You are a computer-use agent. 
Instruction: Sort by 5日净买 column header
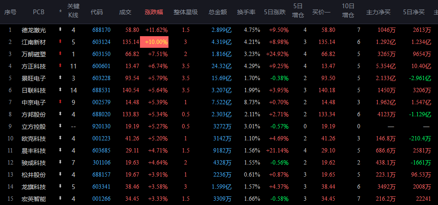(414, 12)
